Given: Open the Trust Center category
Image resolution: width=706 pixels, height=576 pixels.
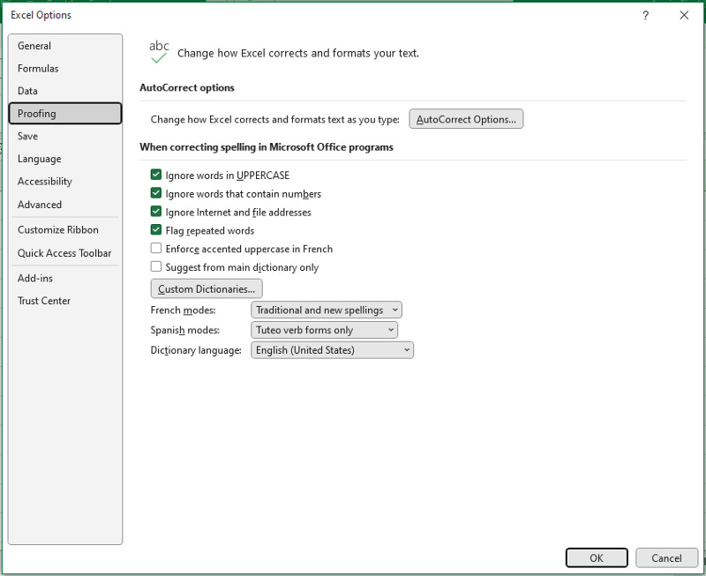Looking at the screenshot, I should 64,301.
